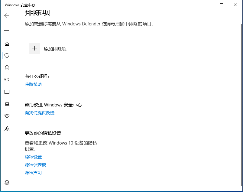The height and width of the screenshot is (192, 243).
Task: Open Settings gear icon in sidebar
Action: pos(7,183)
